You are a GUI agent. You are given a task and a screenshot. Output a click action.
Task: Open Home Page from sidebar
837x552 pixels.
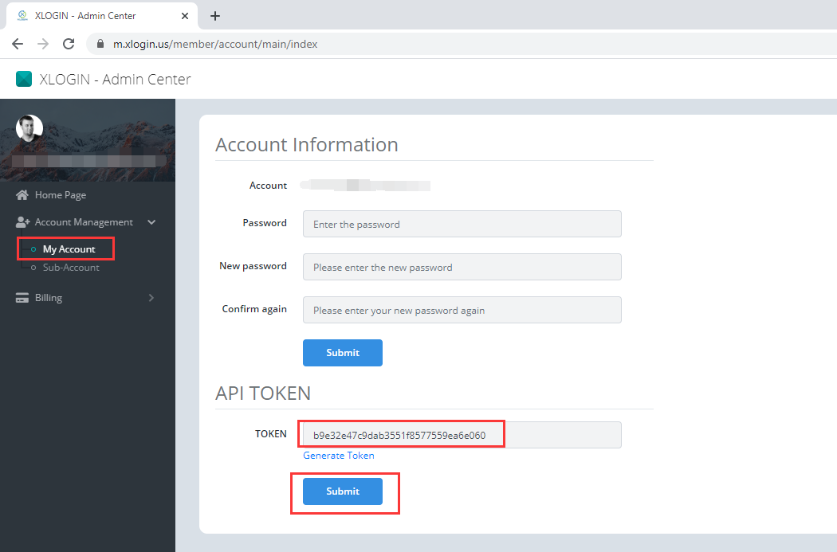pos(61,195)
